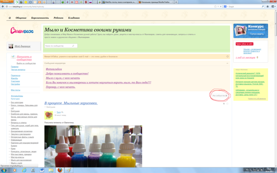Open 'Мой дневник' in sidebar
Image resolution: width=277 pixels, height=173 pixels.
(x=23, y=46)
